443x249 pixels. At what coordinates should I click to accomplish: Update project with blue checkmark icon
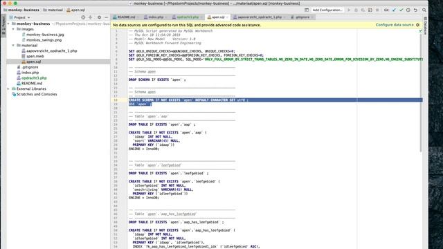(x=394, y=10)
